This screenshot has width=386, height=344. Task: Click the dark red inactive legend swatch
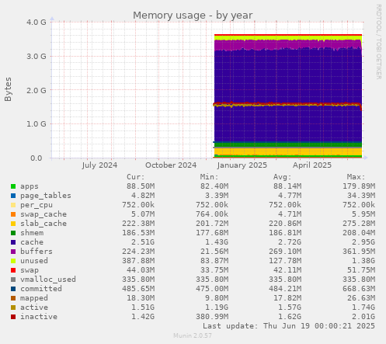click(x=13, y=317)
